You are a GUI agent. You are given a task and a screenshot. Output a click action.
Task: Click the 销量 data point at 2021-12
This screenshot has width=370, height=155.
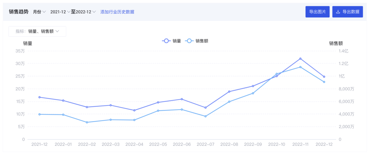[39, 97]
